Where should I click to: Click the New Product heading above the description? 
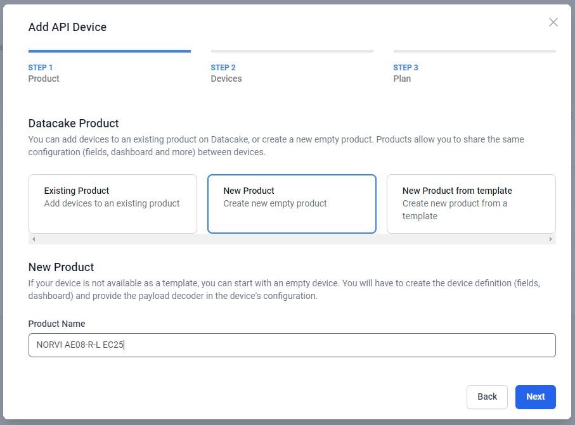pyautogui.click(x=61, y=267)
